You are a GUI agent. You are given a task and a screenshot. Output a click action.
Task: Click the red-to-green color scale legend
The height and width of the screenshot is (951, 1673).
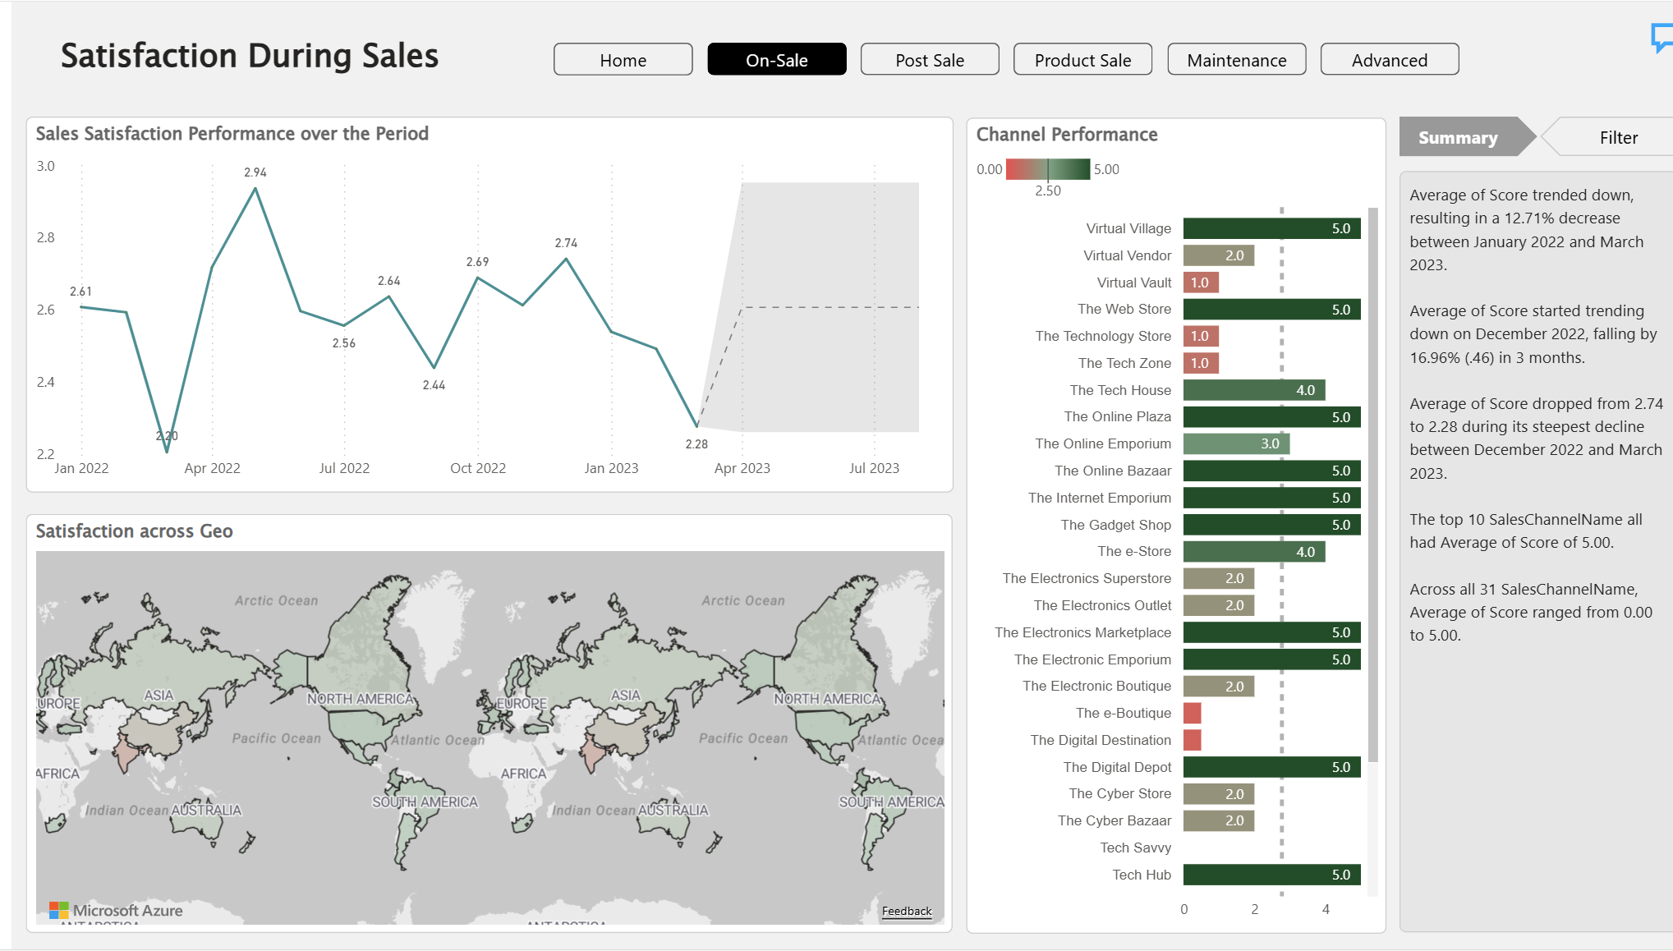click(x=1047, y=169)
